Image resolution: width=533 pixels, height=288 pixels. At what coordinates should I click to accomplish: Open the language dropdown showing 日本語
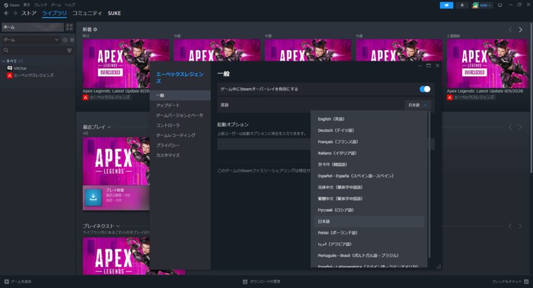pos(418,105)
